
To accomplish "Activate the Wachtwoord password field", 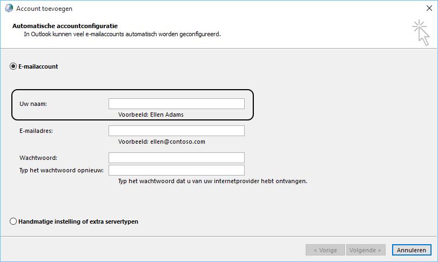I will click(x=176, y=158).
